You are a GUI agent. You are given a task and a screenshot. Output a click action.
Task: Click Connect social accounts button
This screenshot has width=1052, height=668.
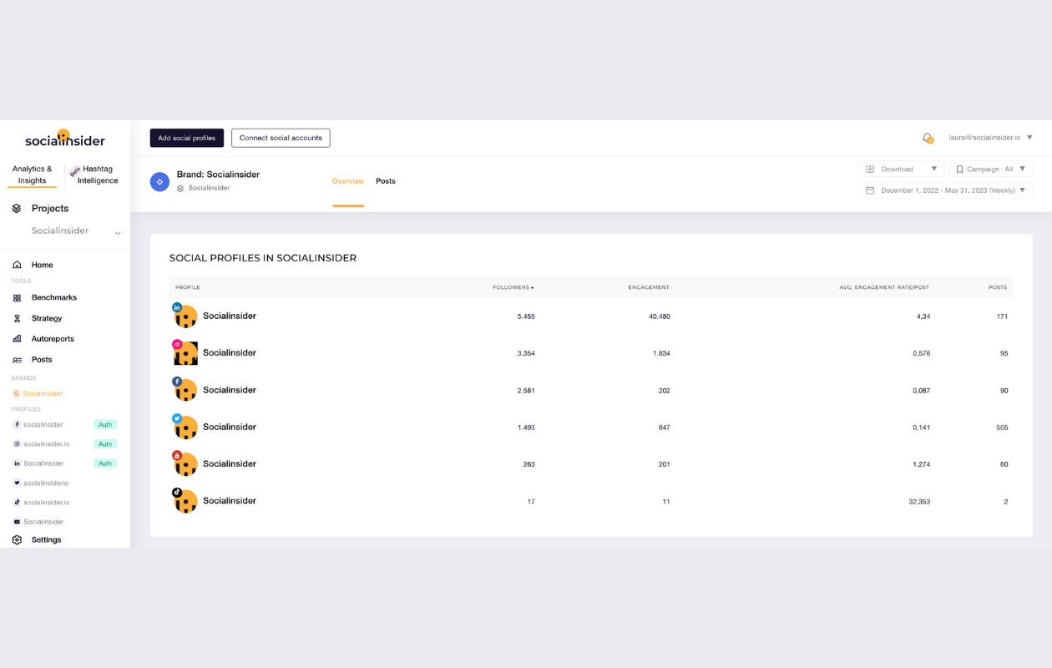coord(281,138)
